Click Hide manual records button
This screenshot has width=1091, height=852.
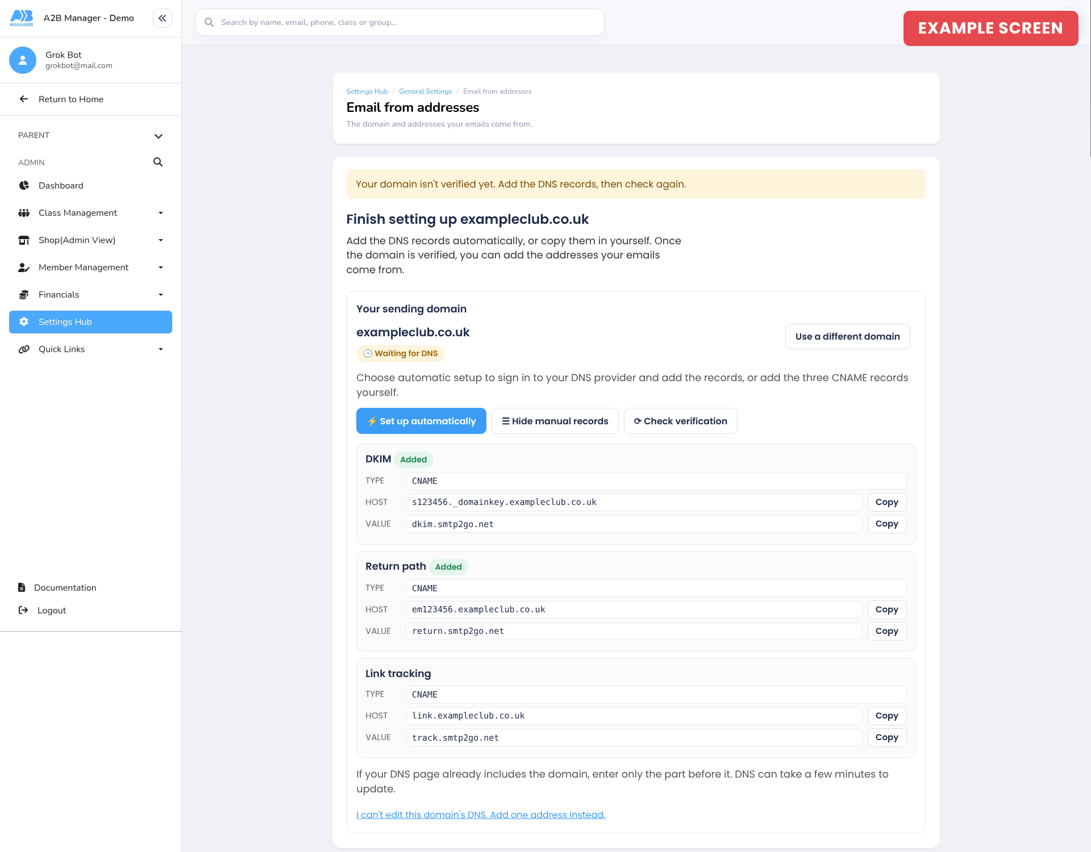pos(555,421)
